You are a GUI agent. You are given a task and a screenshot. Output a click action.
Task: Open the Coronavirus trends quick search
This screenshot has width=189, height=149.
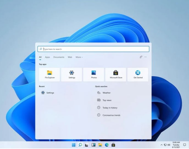pos(109,115)
